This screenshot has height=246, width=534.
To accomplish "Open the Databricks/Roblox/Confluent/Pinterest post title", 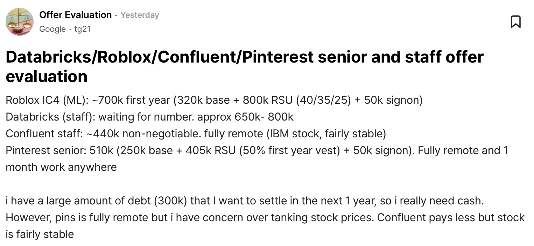I will pyautogui.click(x=245, y=66).
